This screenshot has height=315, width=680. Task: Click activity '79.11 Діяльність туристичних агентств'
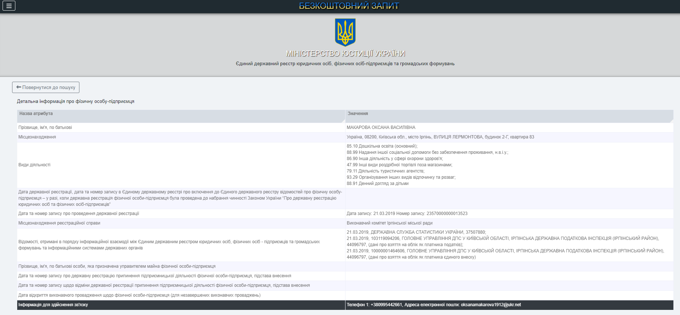[x=385, y=171]
